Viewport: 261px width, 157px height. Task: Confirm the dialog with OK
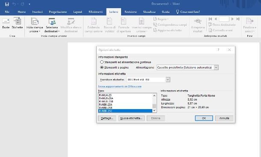[x=204, y=118]
